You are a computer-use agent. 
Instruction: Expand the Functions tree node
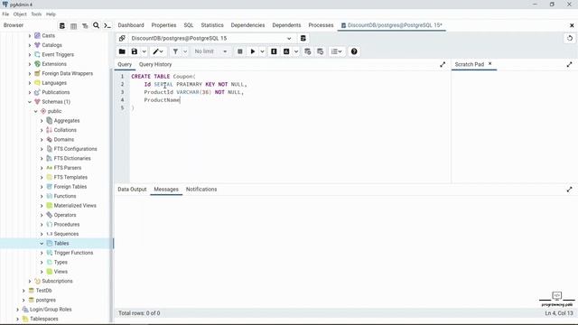click(42, 197)
